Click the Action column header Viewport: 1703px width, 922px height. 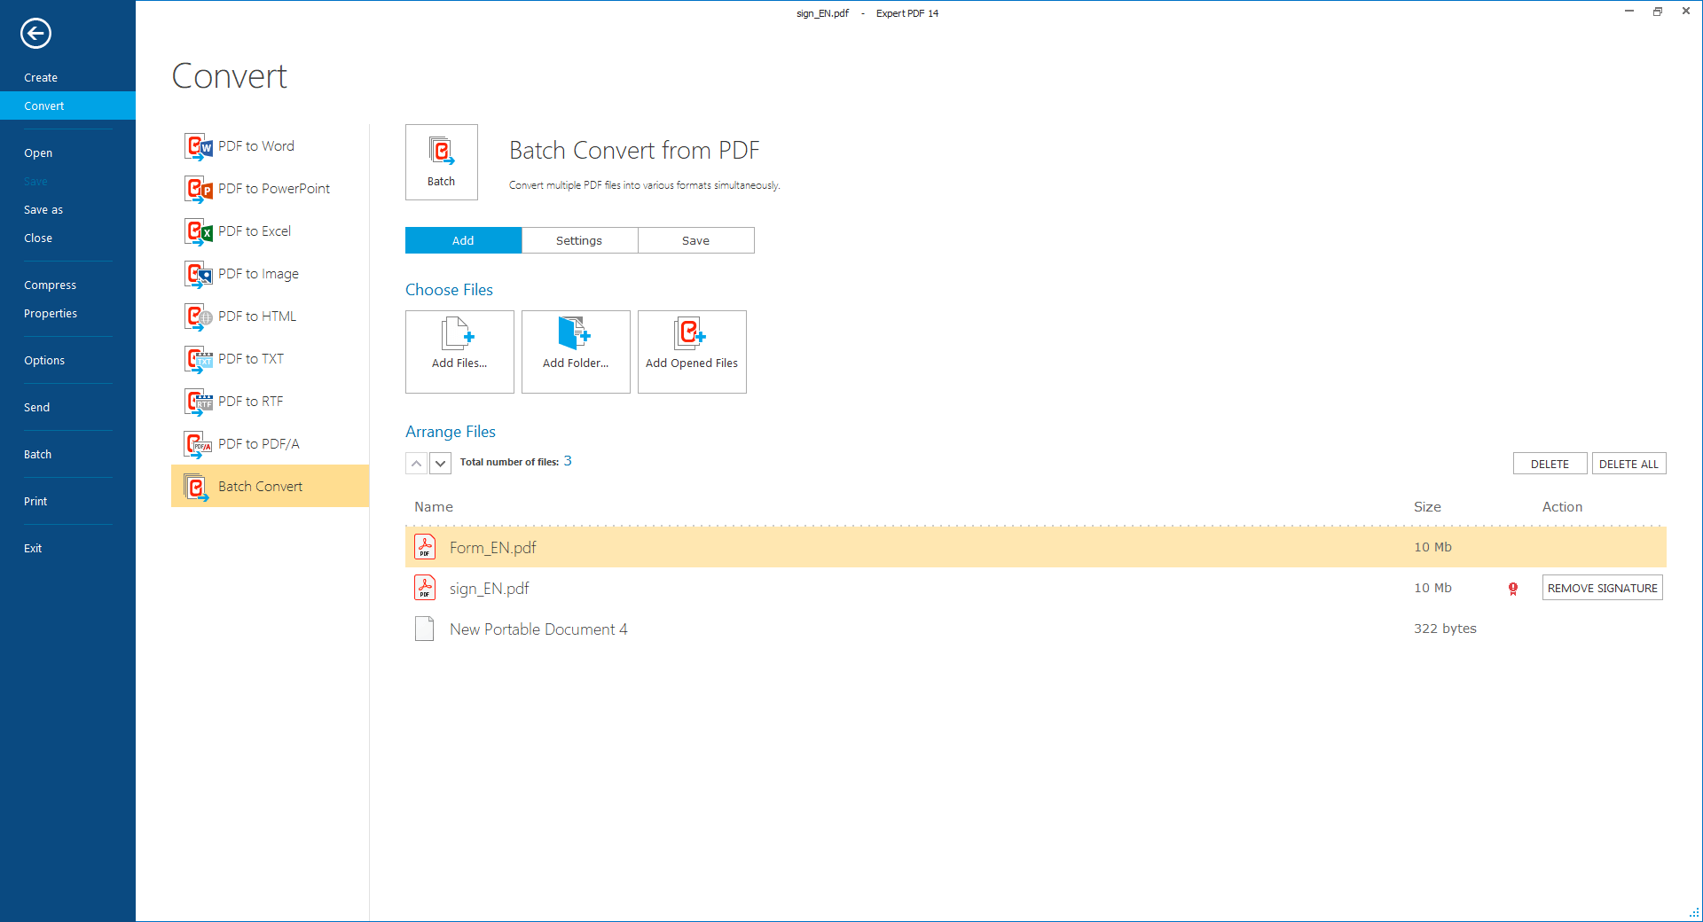1562,507
